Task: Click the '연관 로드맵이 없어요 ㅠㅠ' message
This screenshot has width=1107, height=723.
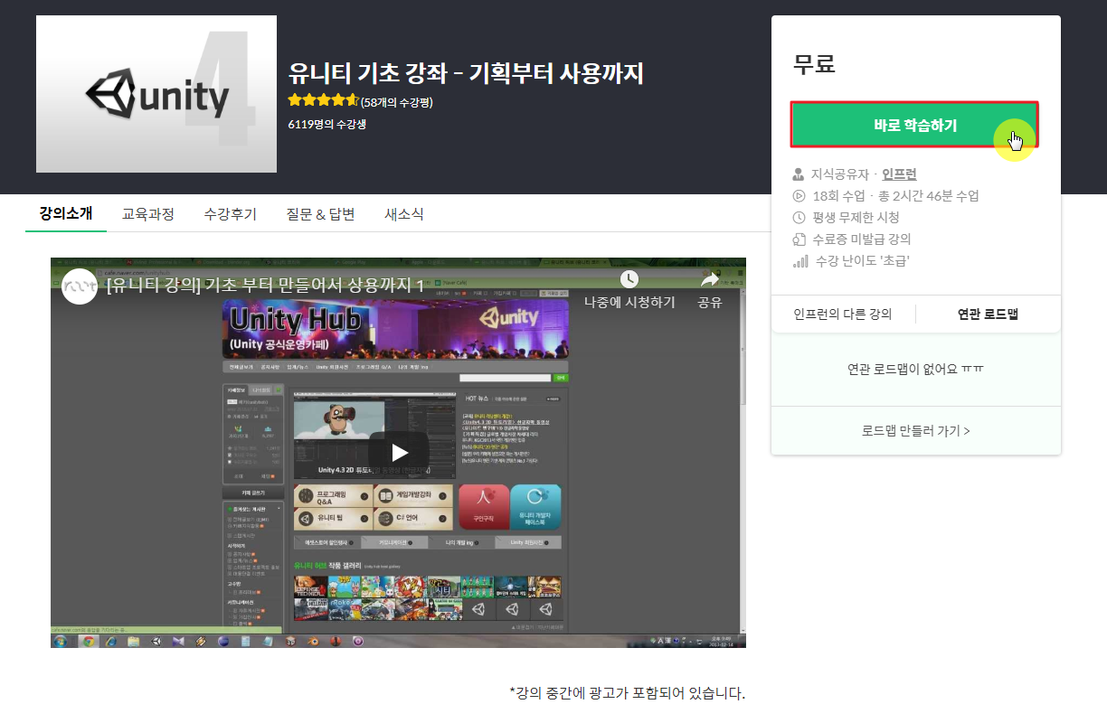Action: pos(915,369)
